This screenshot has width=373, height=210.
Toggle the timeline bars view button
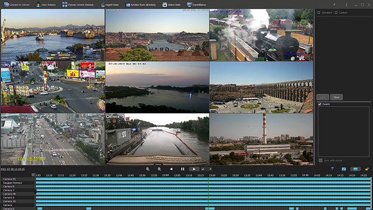pyautogui.click(x=355, y=169)
